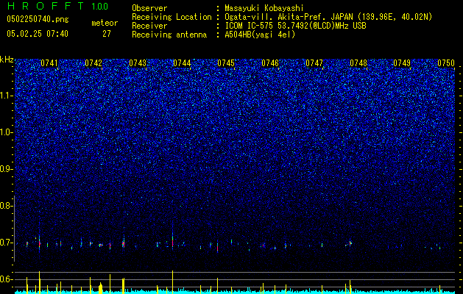Click the 1.1 frequency axis label

tap(6, 96)
